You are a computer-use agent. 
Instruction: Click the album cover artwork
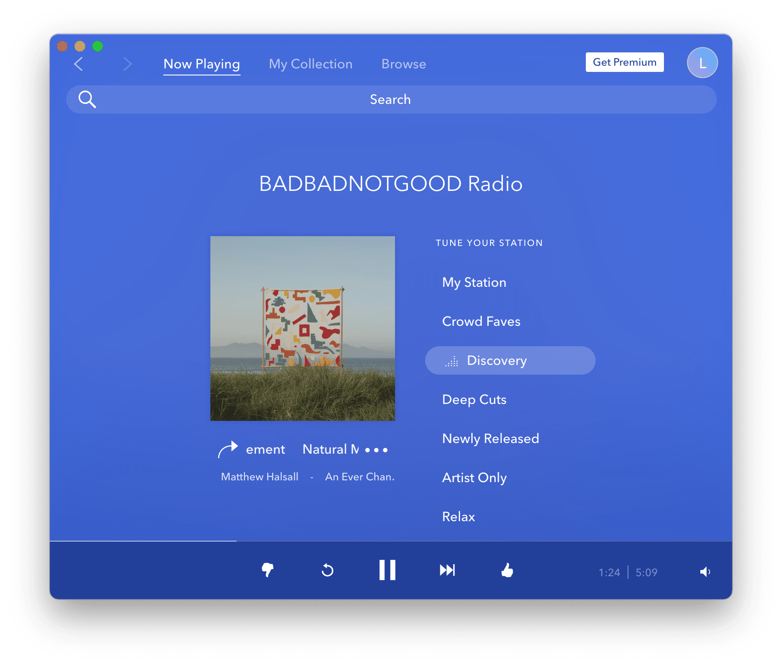(x=303, y=329)
